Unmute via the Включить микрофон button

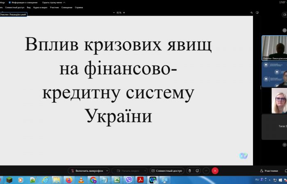click(x=87, y=171)
